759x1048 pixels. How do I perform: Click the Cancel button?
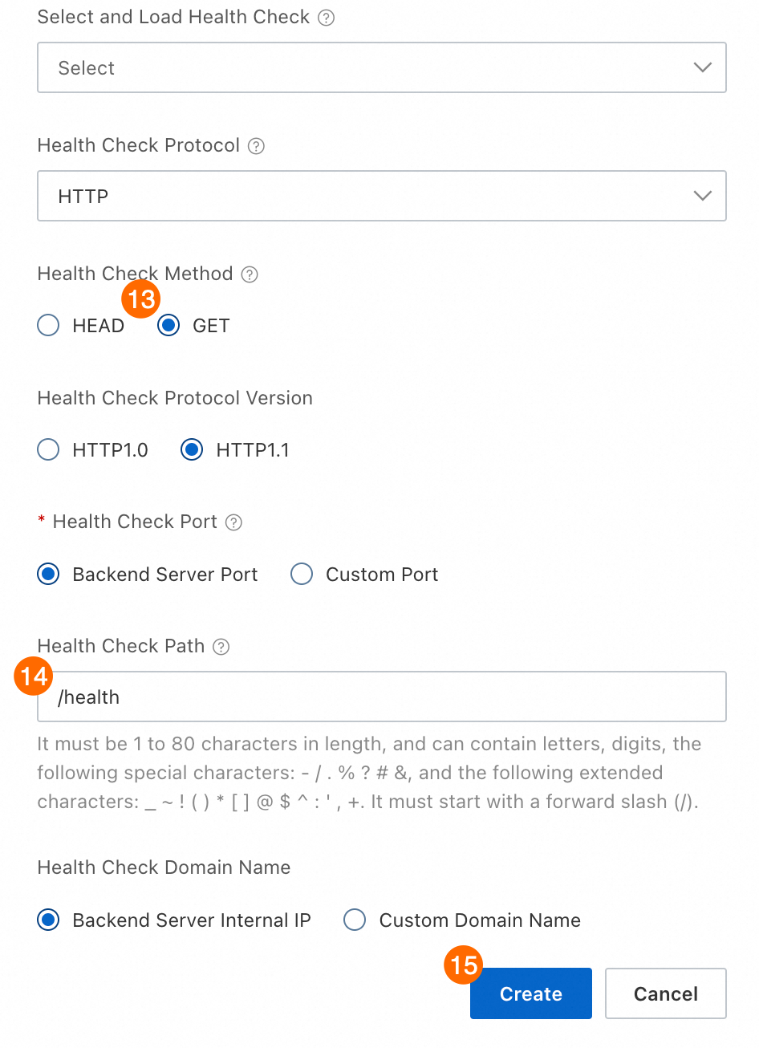(665, 993)
